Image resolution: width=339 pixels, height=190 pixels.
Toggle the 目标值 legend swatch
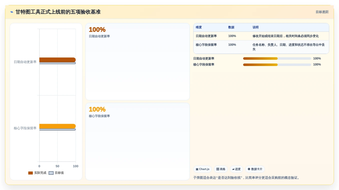(x=51, y=173)
